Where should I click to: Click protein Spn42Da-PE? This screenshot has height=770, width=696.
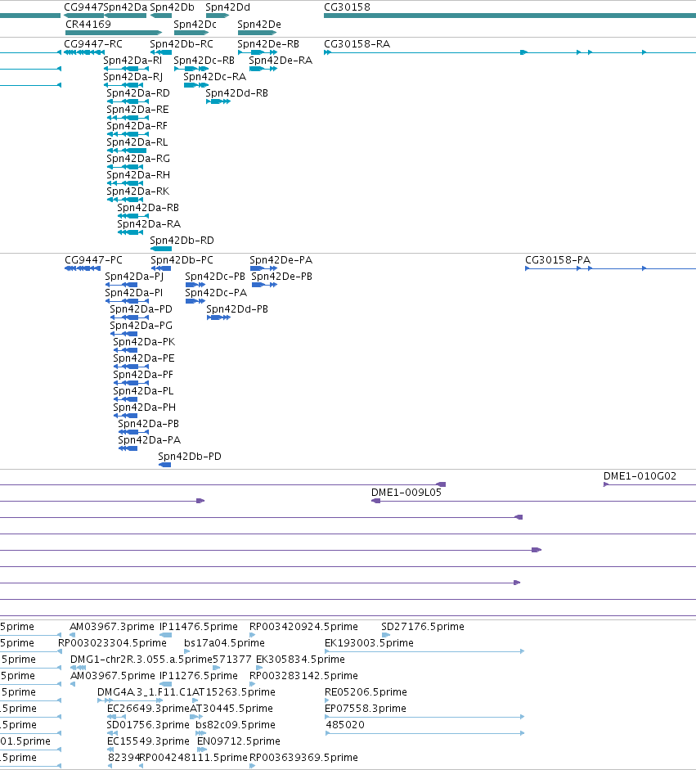click(x=144, y=358)
